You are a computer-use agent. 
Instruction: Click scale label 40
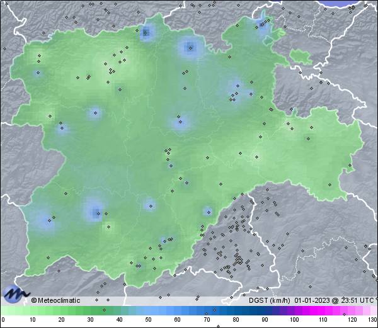119,320
